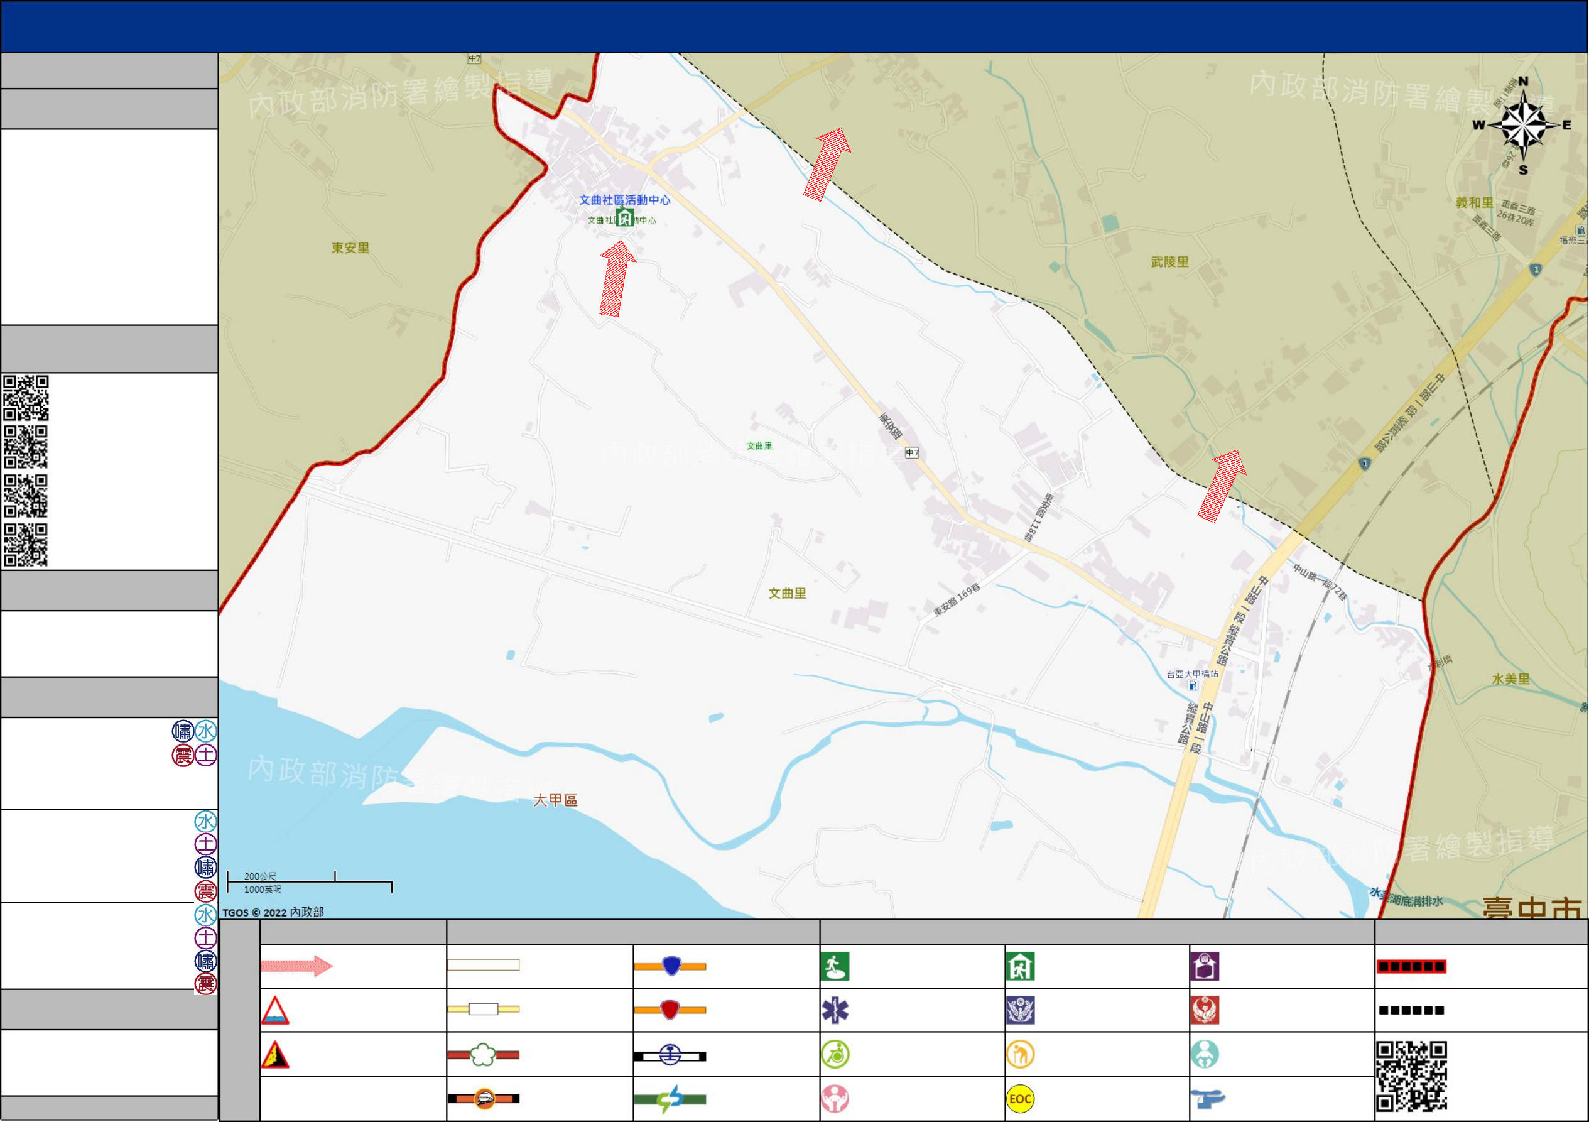This screenshot has width=1589, height=1122.
Task: Select the teal baby care legend icon
Action: tap(1205, 1055)
